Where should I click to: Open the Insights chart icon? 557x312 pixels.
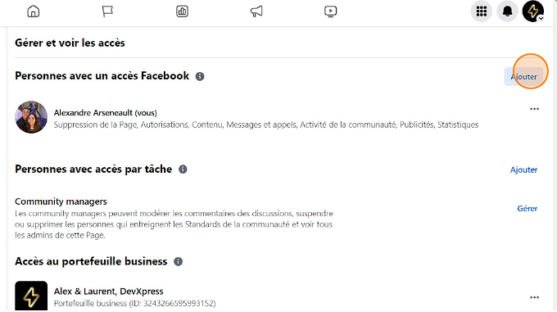coord(182,11)
